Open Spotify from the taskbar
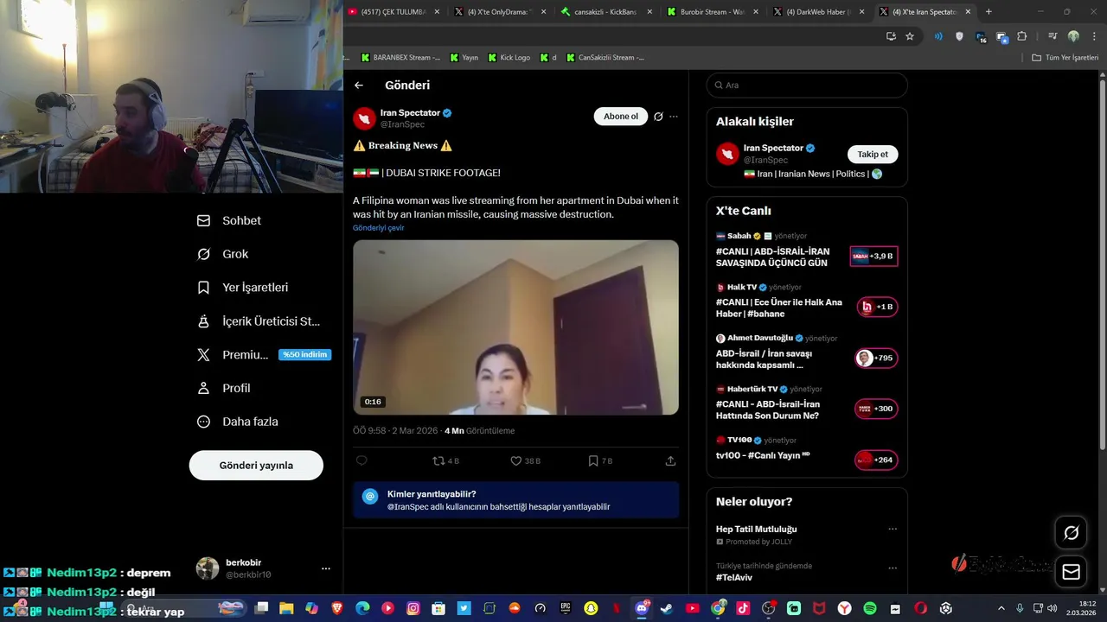Screen dimensions: 1107x622 coord(870,608)
